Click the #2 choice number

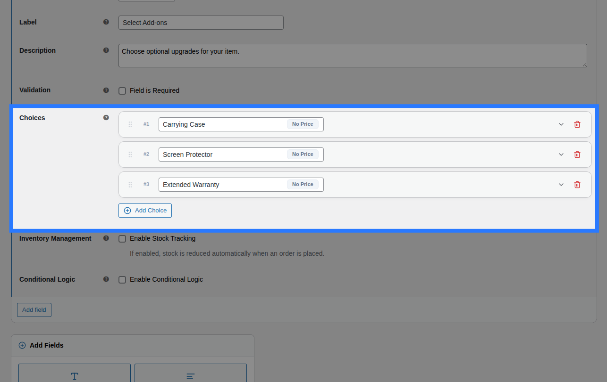[x=146, y=154]
